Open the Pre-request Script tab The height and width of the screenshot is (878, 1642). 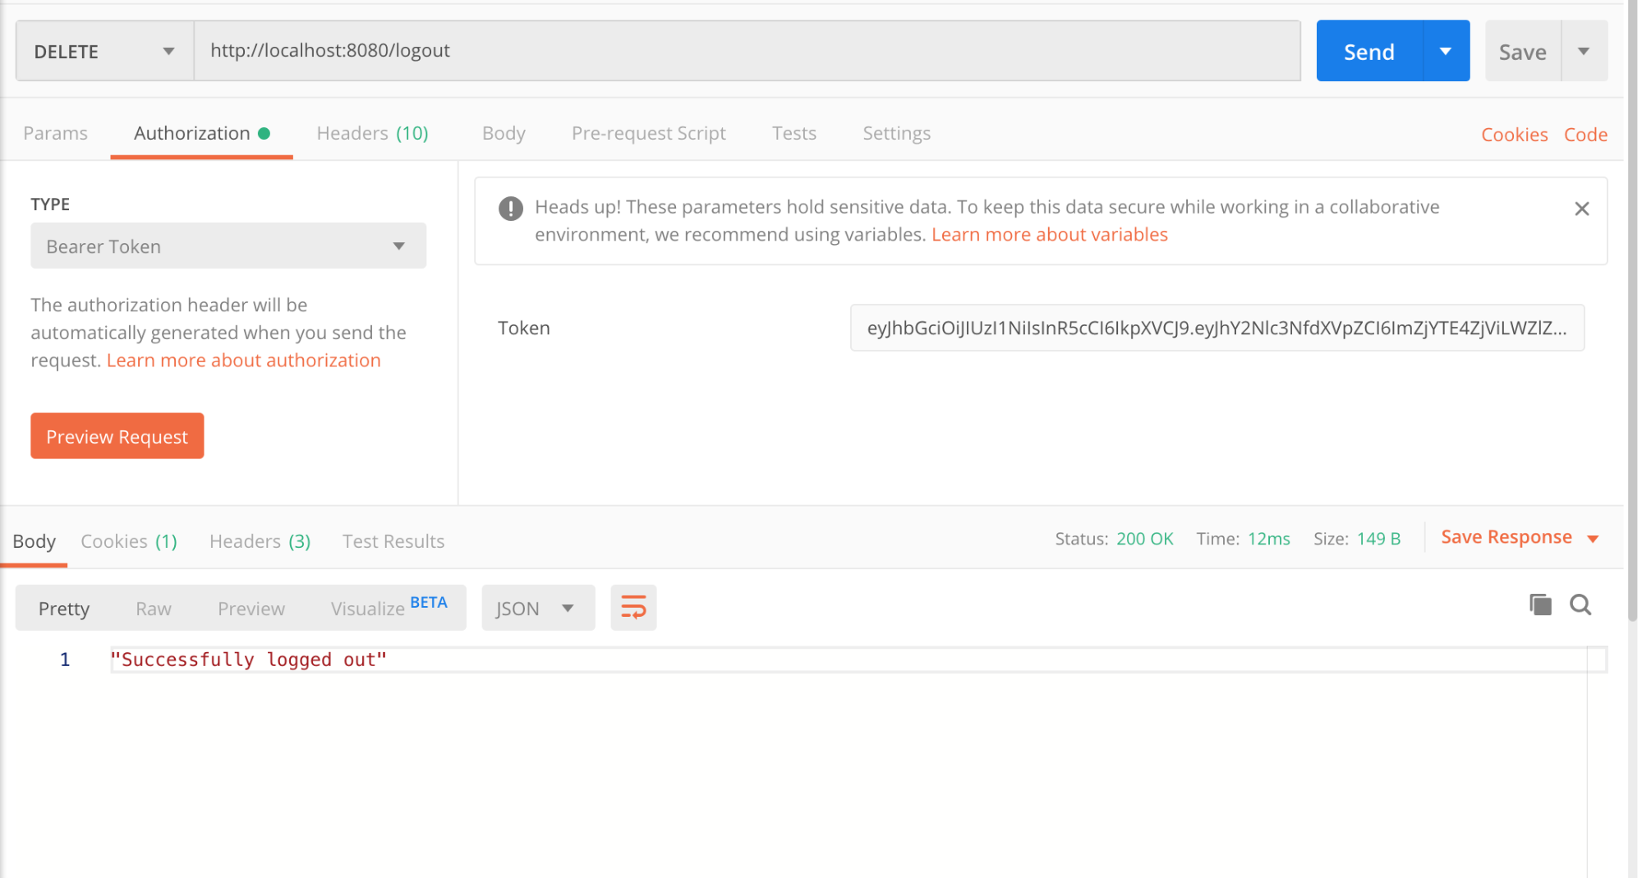click(x=648, y=133)
